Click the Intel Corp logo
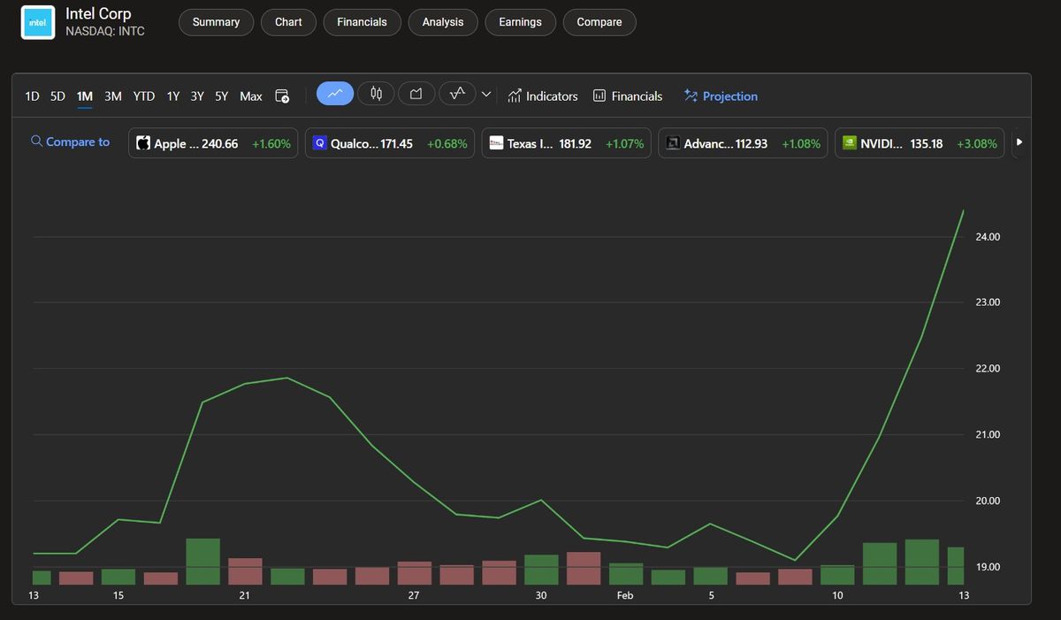Viewport: 1061px width, 620px height. (x=36, y=23)
